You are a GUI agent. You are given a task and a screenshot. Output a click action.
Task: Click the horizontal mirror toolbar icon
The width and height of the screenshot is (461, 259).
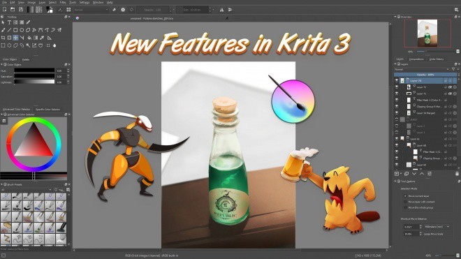pos(221,10)
